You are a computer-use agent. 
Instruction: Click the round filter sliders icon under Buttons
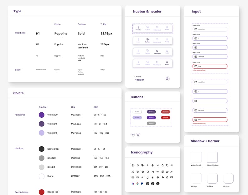[133, 135]
